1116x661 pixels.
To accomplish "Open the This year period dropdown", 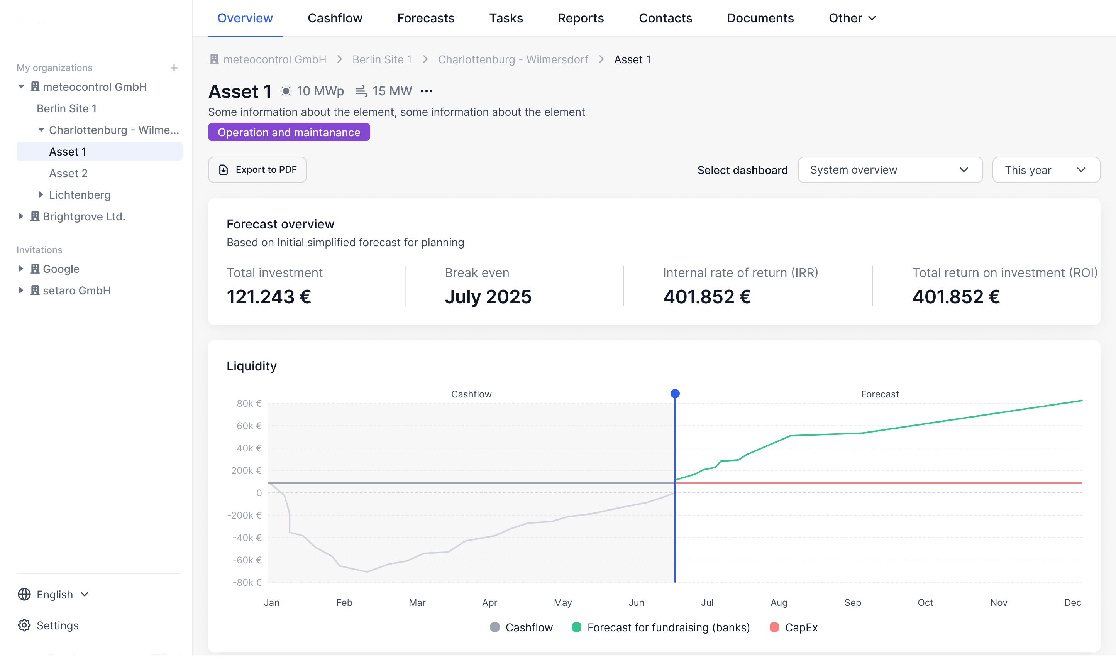I will pos(1046,170).
